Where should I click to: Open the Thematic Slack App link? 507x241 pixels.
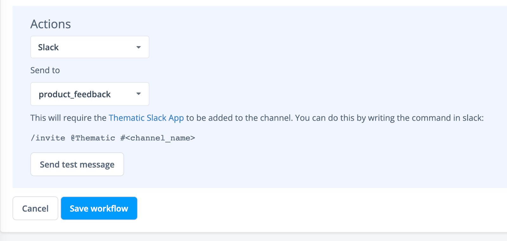(146, 118)
